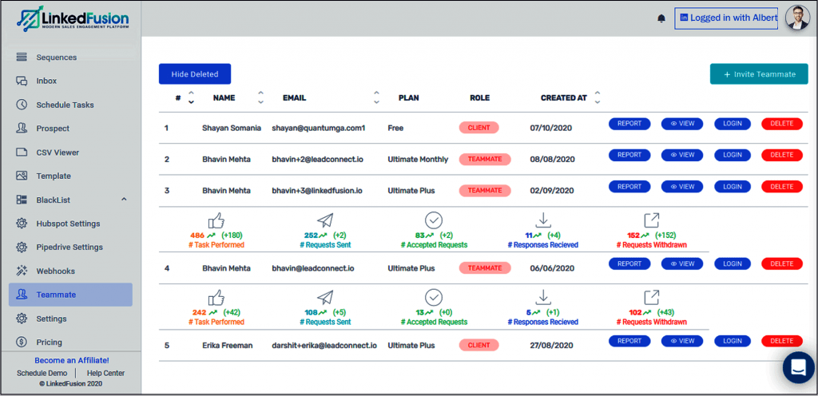This screenshot has height=396, width=818.
Task: Click the Invite Teammate button
Action: (759, 74)
